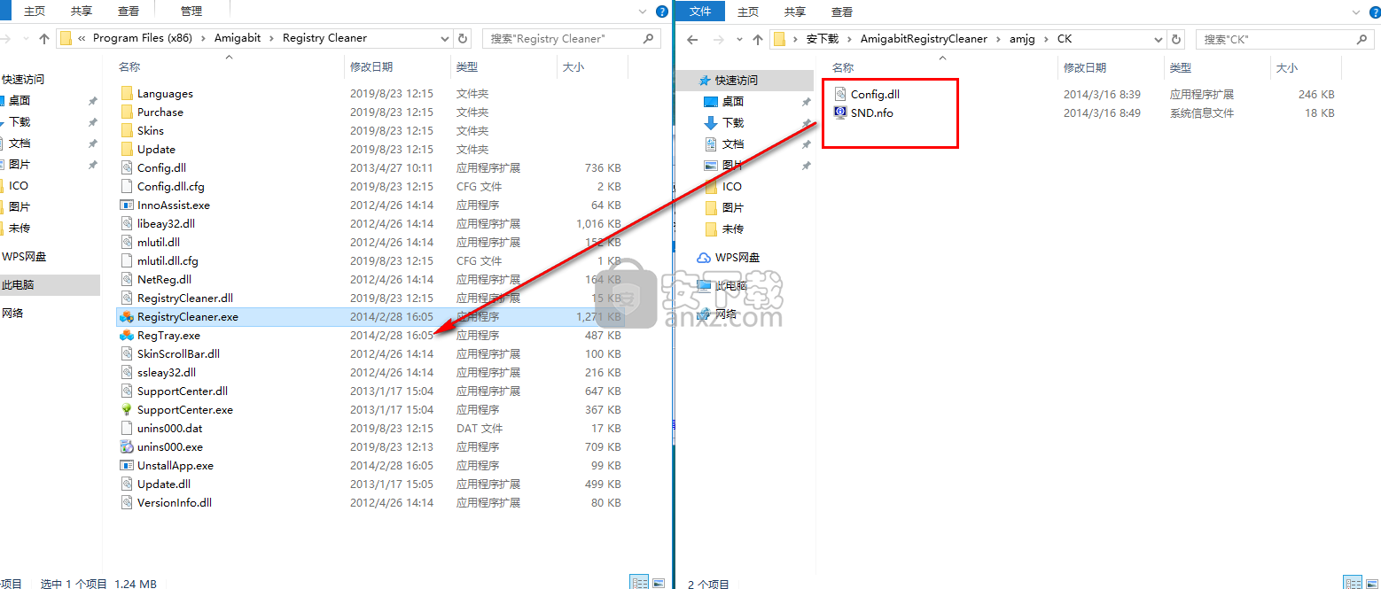Click WPS网盘 cloud icon in right sidebar
Screen dimensions: 1381x589
(x=703, y=257)
